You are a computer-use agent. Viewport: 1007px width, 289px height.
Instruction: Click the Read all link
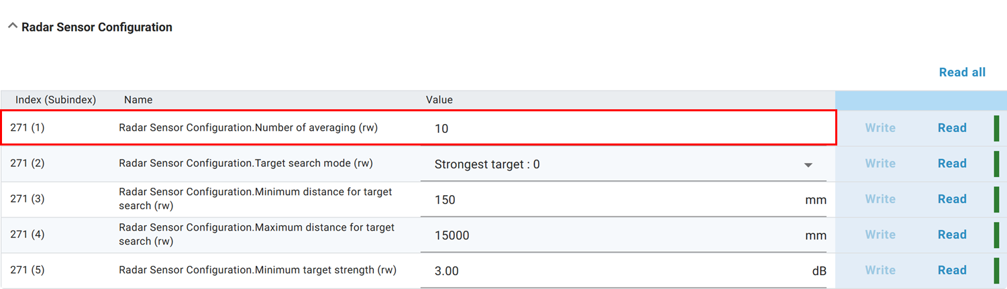962,72
